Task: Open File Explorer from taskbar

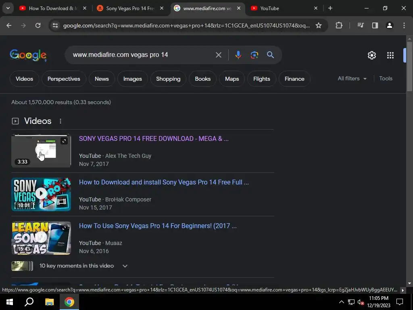Action: pyautogui.click(x=49, y=302)
